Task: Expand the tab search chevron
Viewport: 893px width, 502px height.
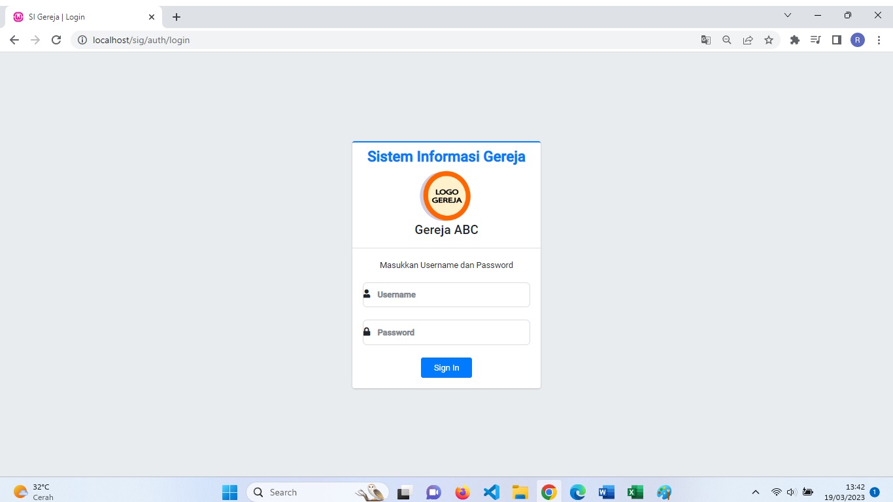Action: (x=788, y=15)
